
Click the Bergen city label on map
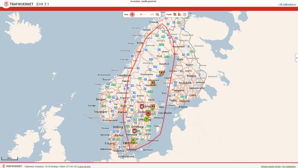101,99
